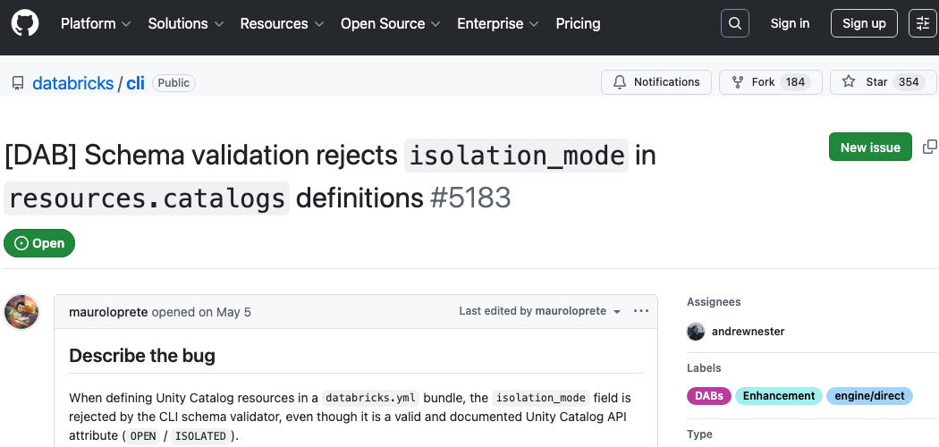This screenshot has height=447, width=939.
Task: Expand the Enterprise menu
Action: pyautogui.click(x=497, y=23)
